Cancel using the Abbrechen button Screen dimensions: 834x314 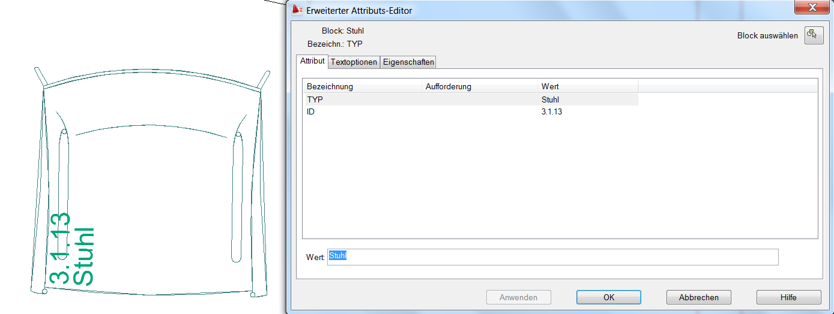pyautogui.click(x=698, y=297)
